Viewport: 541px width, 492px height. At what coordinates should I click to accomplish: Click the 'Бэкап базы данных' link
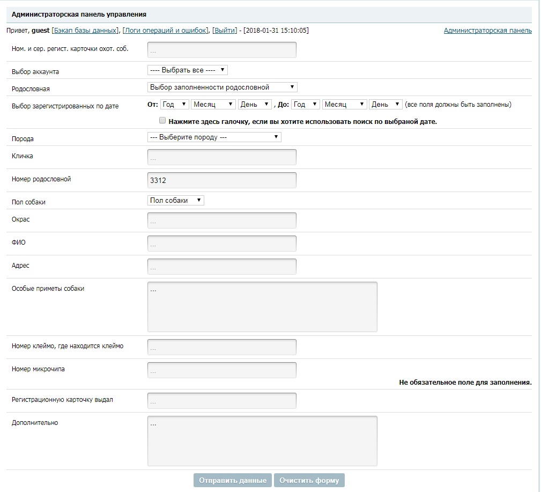(85, 31)
